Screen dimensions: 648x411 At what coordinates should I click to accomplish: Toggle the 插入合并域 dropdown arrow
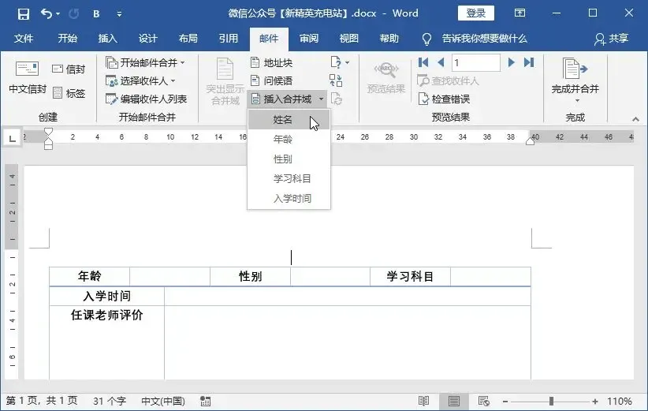pos(321,99)
